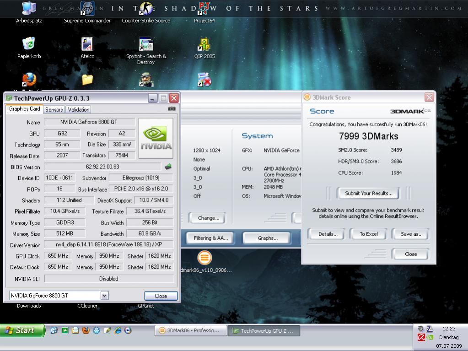468x351 pixels.
Task: Click Change button in 3DMark06 window
Action: point(208,218)
